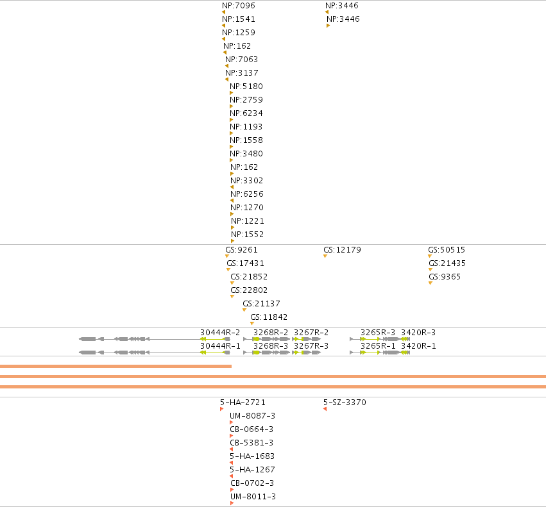
Task: Click the CB-0664-3 label
Action: coord(252,429)
